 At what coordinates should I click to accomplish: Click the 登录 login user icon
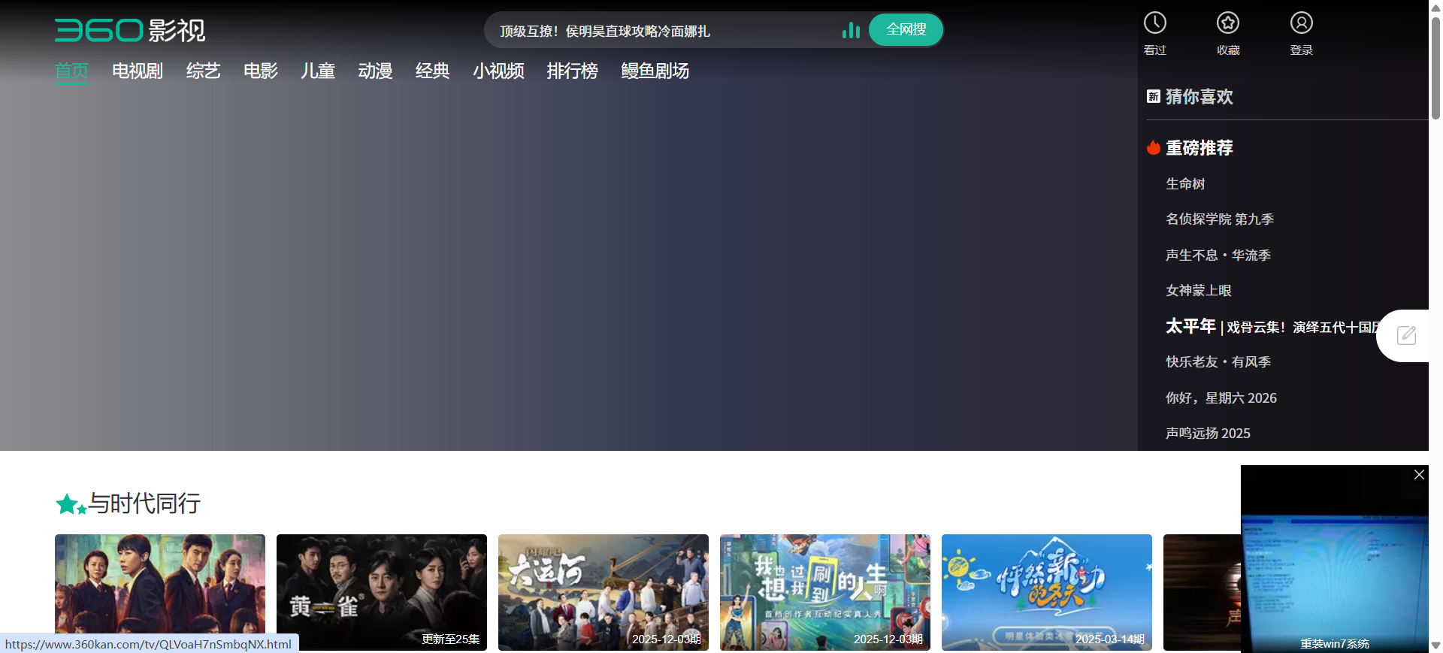point(1302,23)
